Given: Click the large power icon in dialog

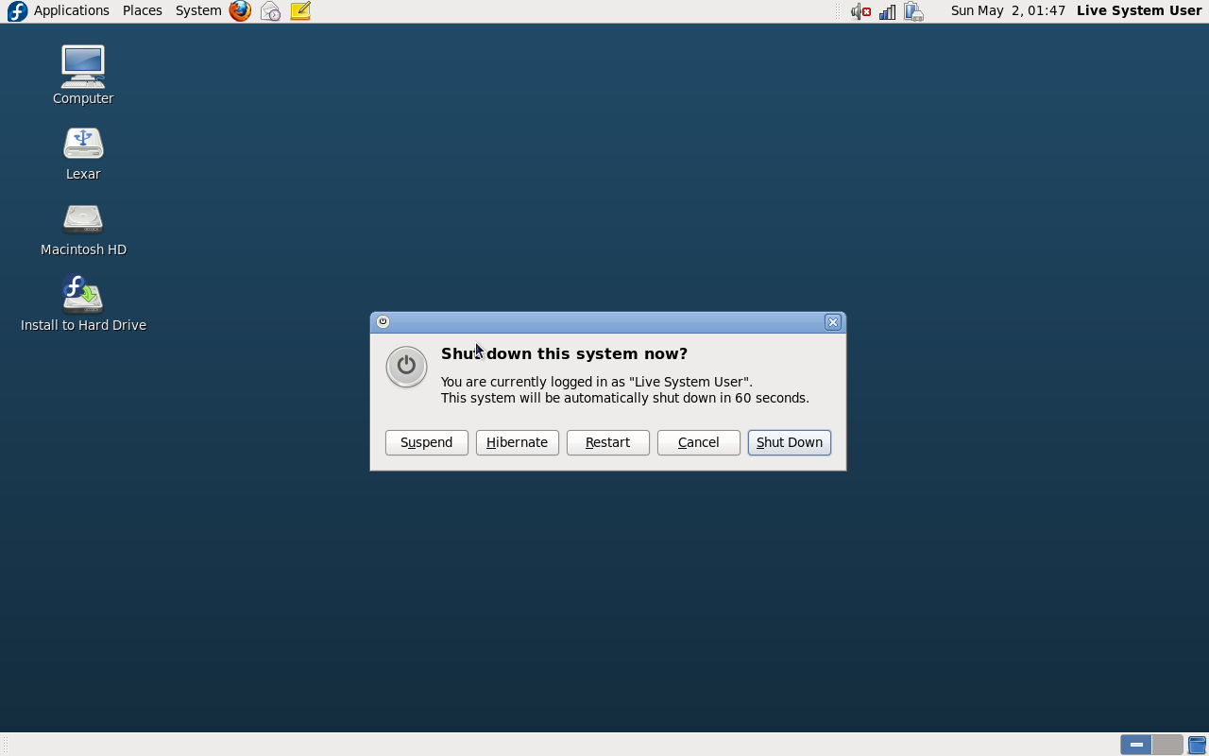Looking at the screenshot, I should (x=407, y=367).
